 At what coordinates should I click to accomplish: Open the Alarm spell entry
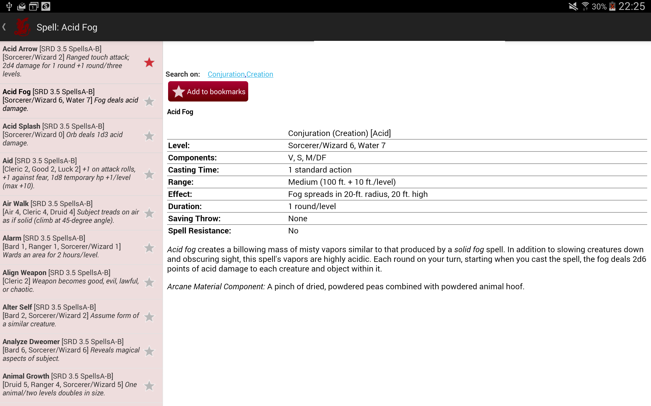click(81, 247)
